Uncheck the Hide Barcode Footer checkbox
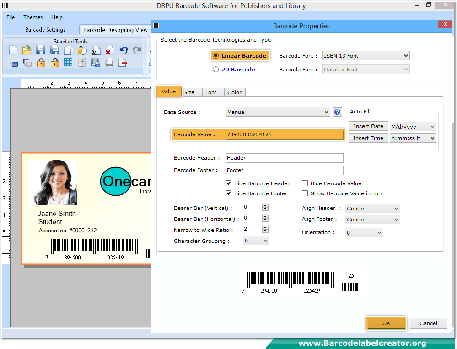 click(229, 193)
